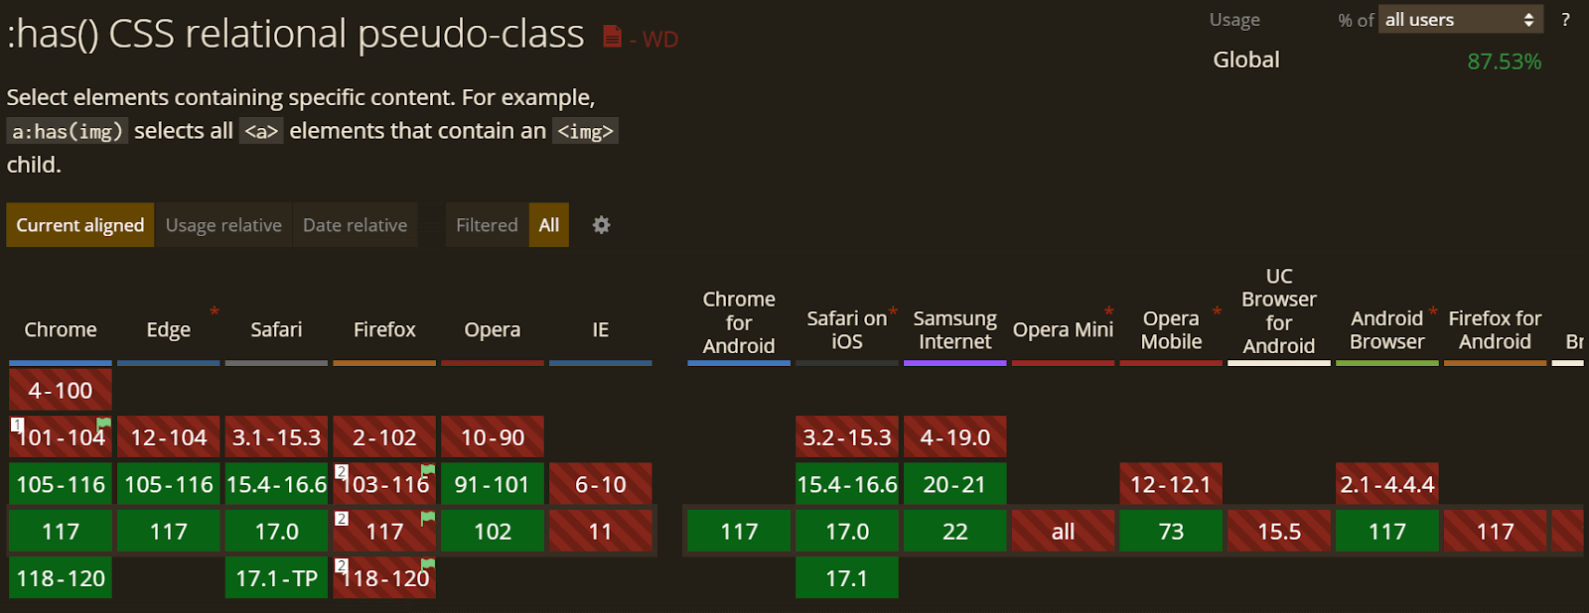The image size is (1589, 613).
Task: Toggle Usage relative view
Action: [x=222, y=225]
